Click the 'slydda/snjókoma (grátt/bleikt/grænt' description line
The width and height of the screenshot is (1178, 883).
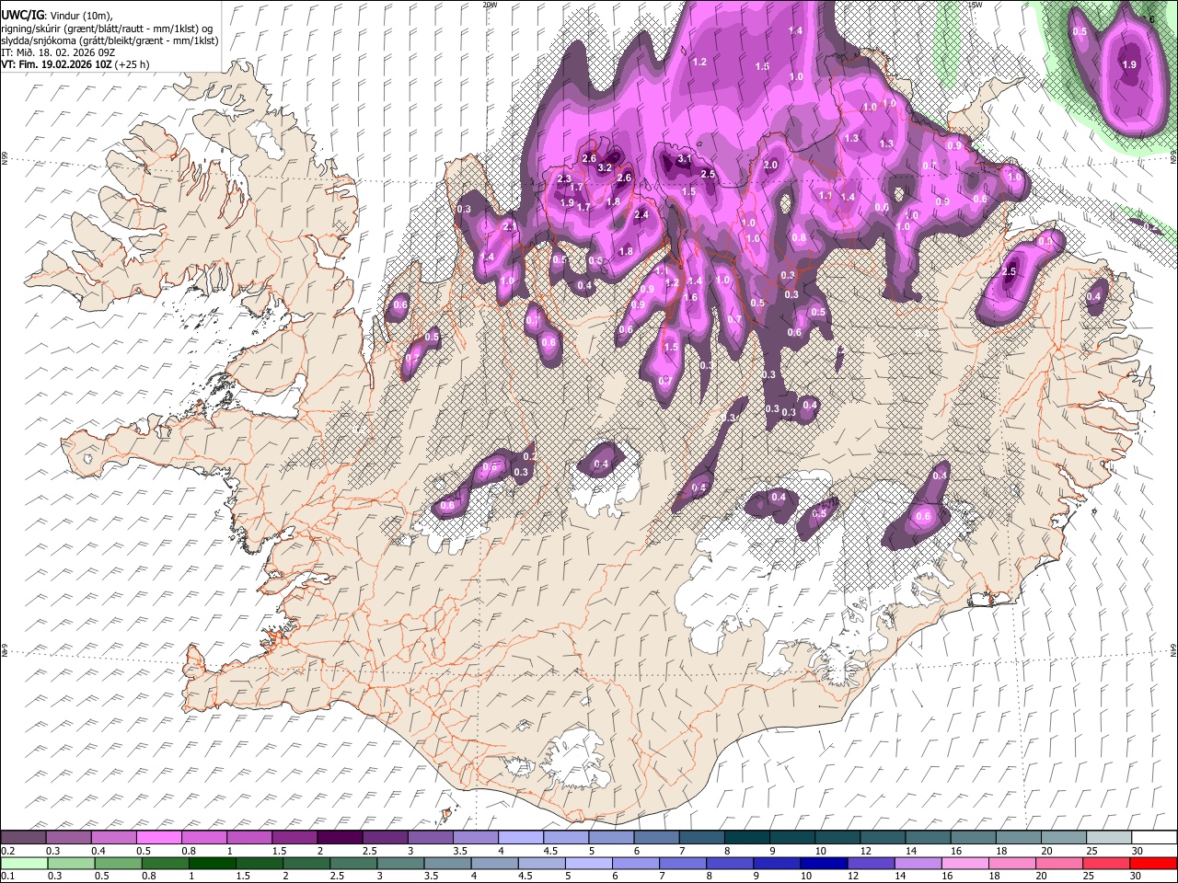(x=110, y=40)
